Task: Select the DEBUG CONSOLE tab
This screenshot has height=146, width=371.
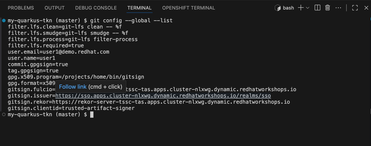Action: [96, 8]
